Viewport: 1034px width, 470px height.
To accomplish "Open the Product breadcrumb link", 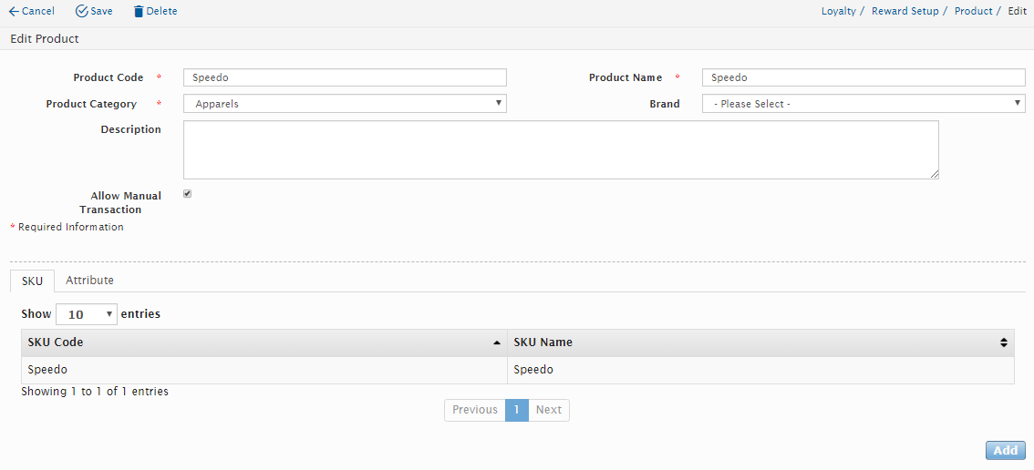I will pyautogui.click(x=973, y=12).
